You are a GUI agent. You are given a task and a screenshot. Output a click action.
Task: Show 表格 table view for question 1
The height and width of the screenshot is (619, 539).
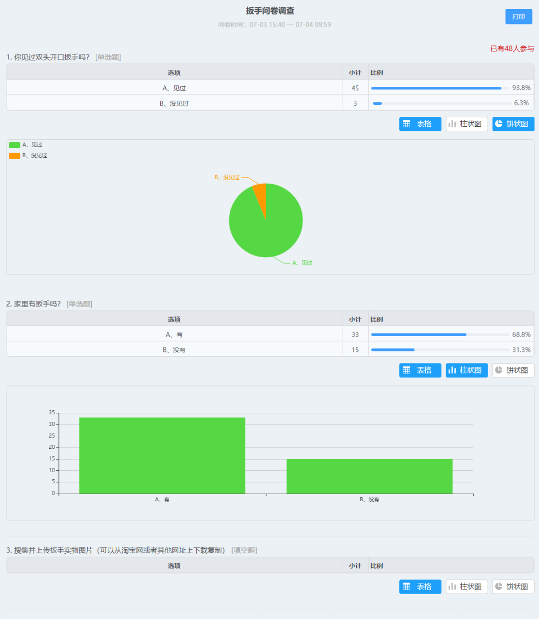pyautogui.click(x=420, y=124)
